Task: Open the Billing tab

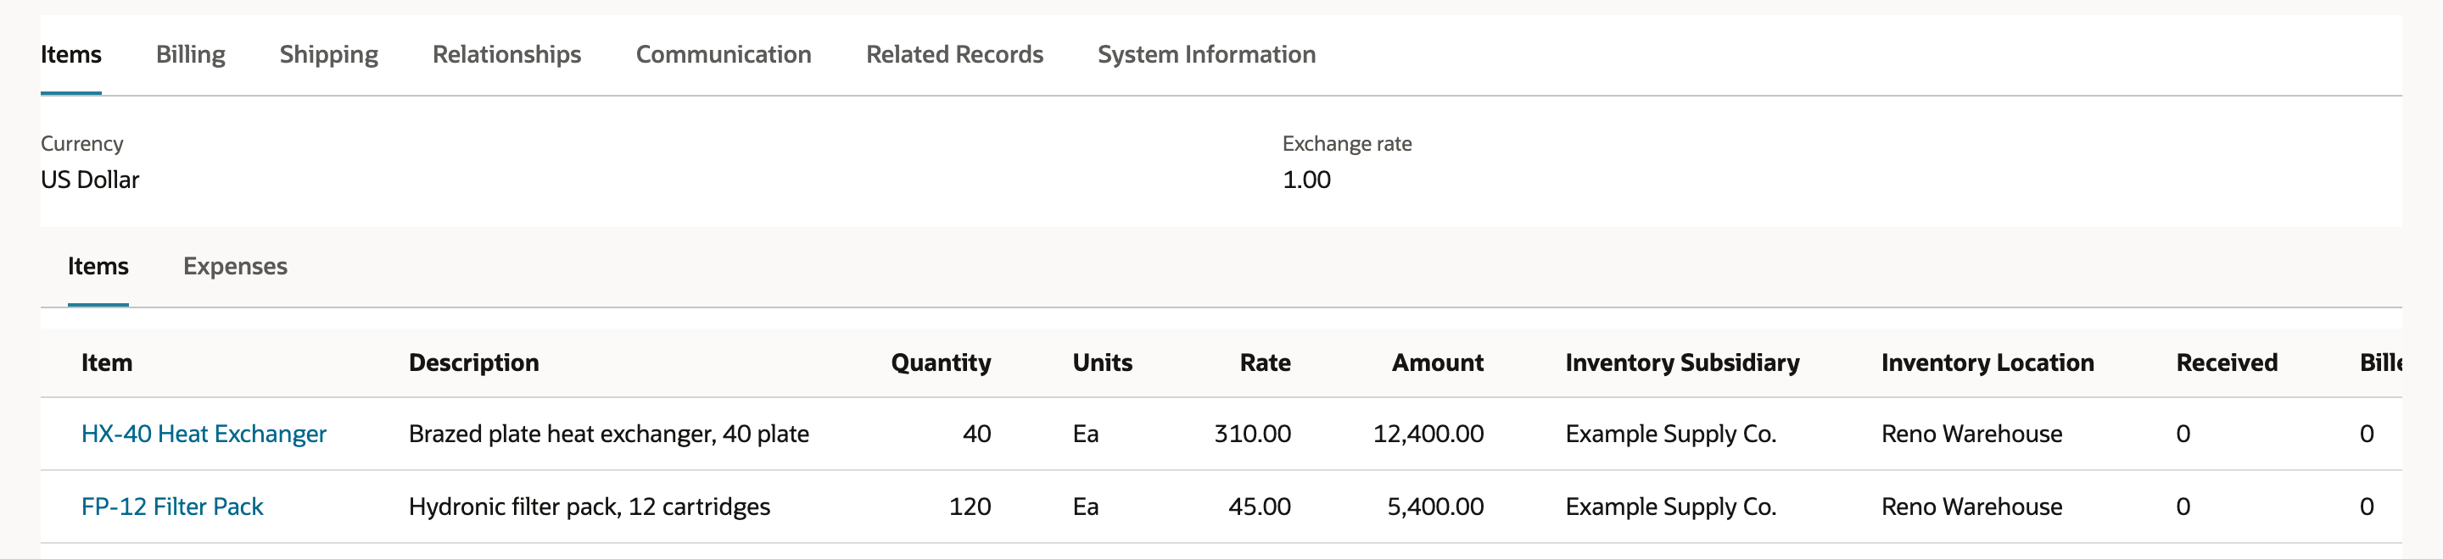Action: (191, 54)
